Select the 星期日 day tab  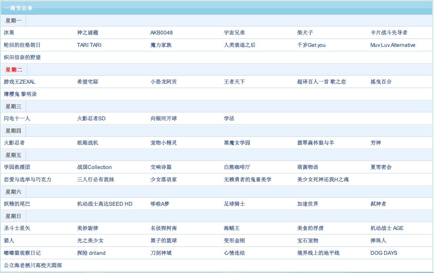point(13,216)
